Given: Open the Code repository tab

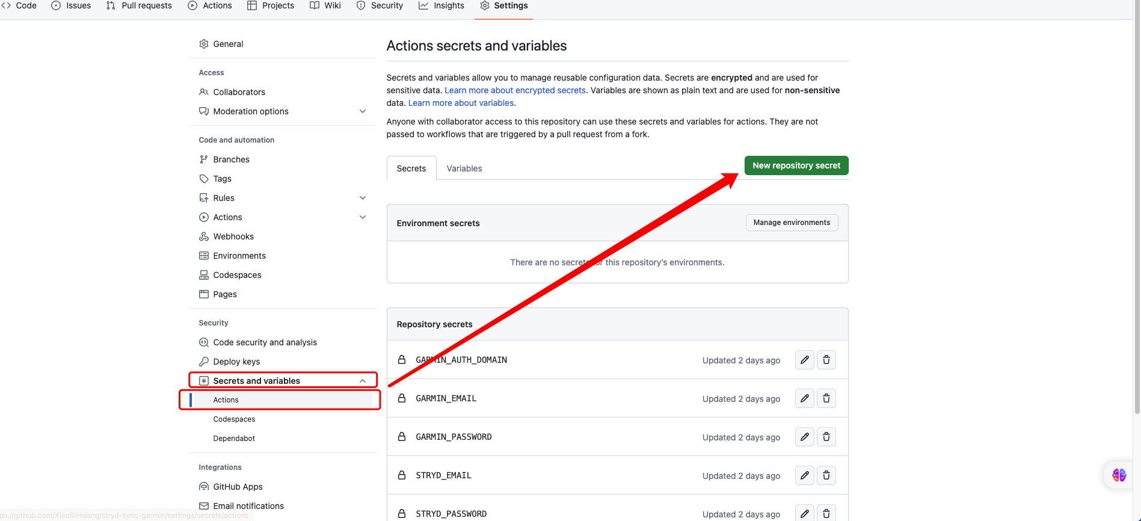Looking at the screenshot, I should coord(19,5).
